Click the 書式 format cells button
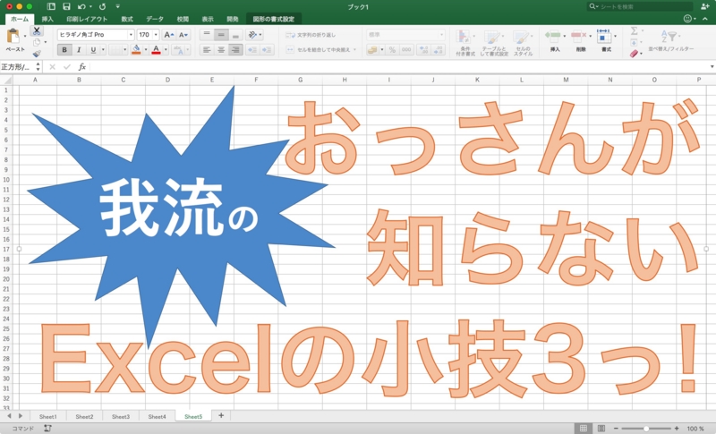Viewport: 716px width, 434px height. pos(607,40)
